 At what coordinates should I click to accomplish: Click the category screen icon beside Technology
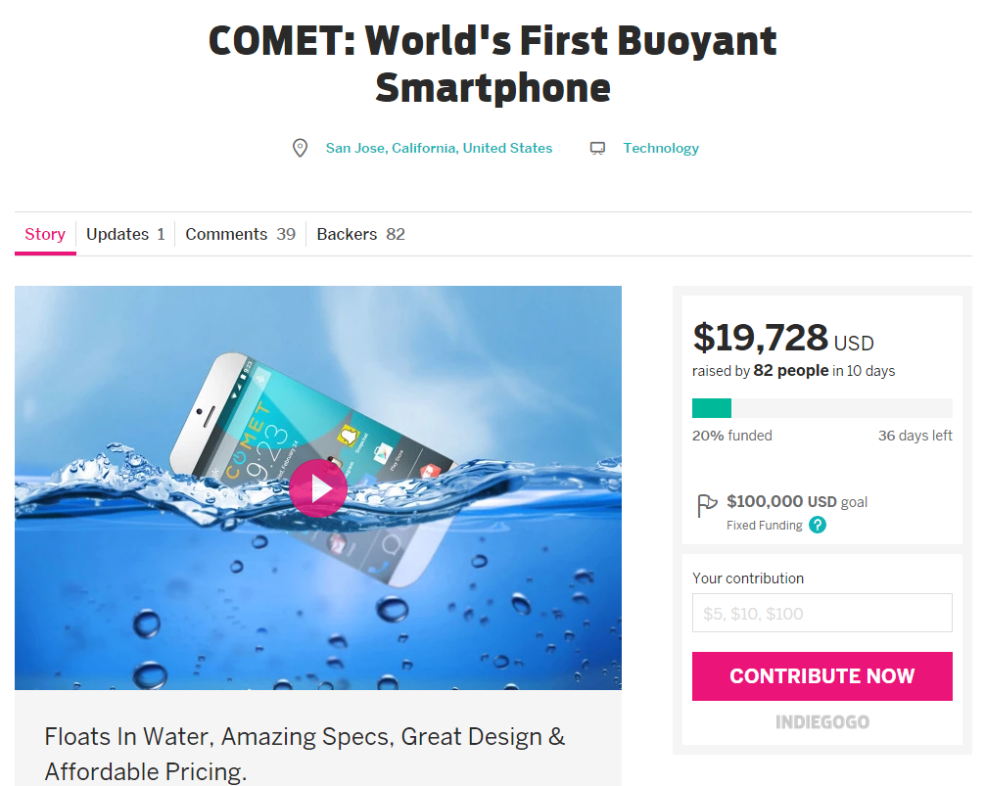[x=597, y=149]
